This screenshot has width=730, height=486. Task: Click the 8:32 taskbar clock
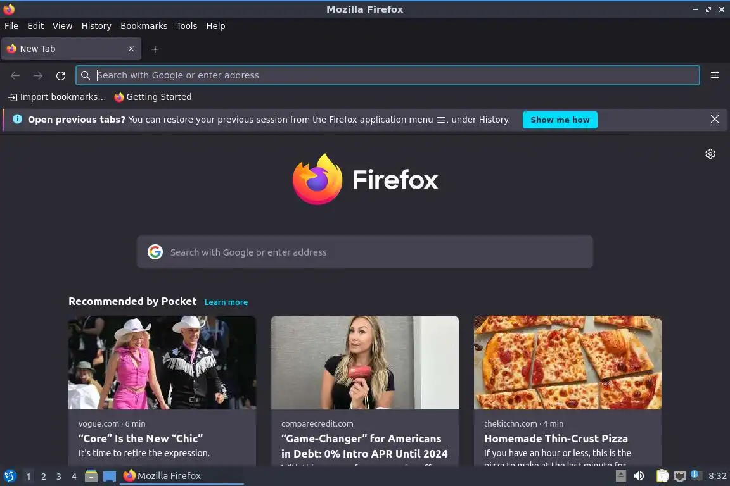point(717,476)
